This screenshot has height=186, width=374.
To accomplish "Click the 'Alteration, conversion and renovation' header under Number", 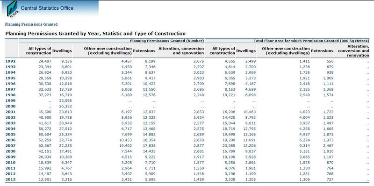I will 181,51.
